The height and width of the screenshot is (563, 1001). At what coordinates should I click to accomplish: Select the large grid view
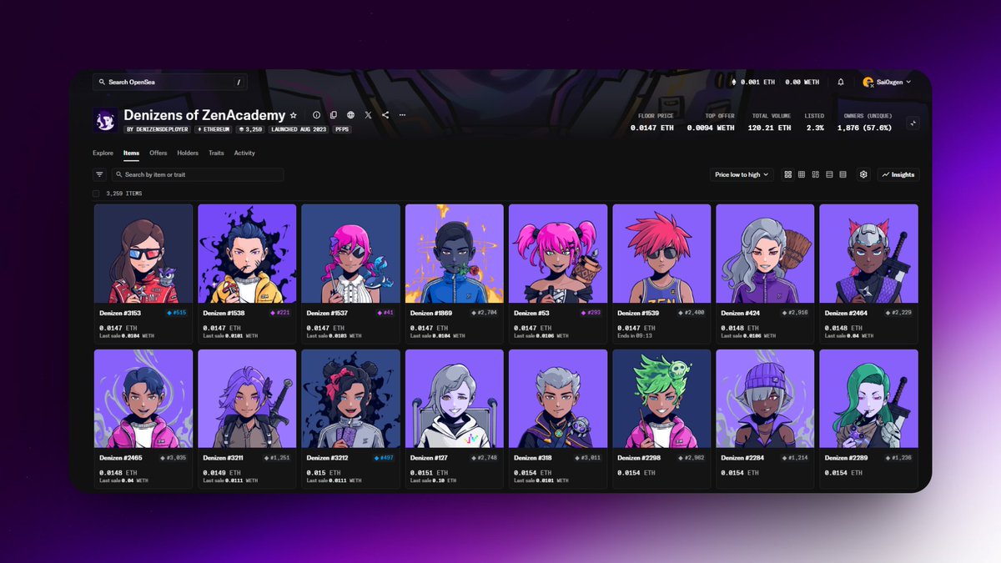coord(788,174)
